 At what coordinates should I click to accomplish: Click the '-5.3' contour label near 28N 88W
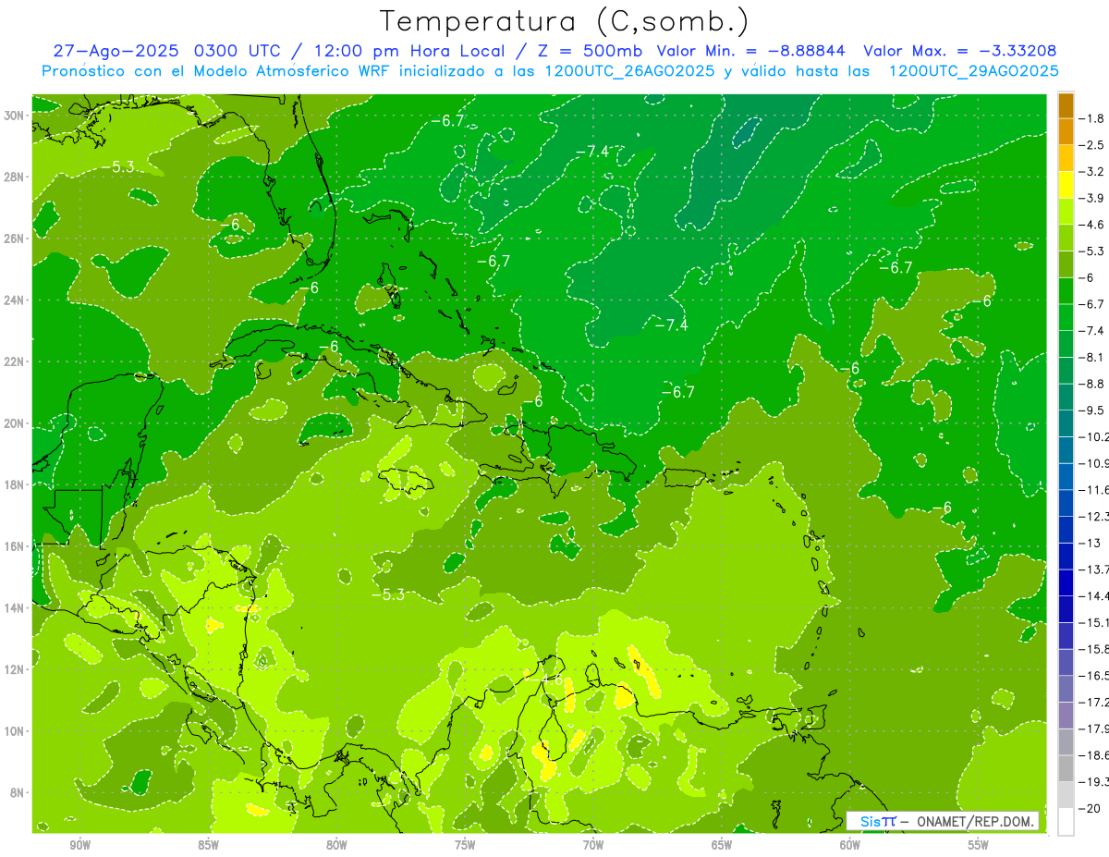[118, 166]
